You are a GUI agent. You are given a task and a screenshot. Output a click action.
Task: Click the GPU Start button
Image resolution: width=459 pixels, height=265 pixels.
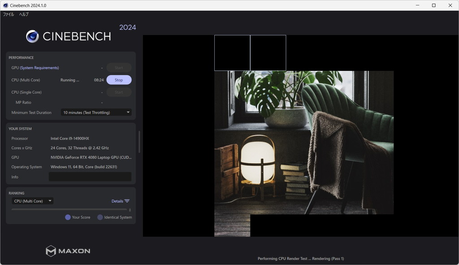tap(119, 68)
